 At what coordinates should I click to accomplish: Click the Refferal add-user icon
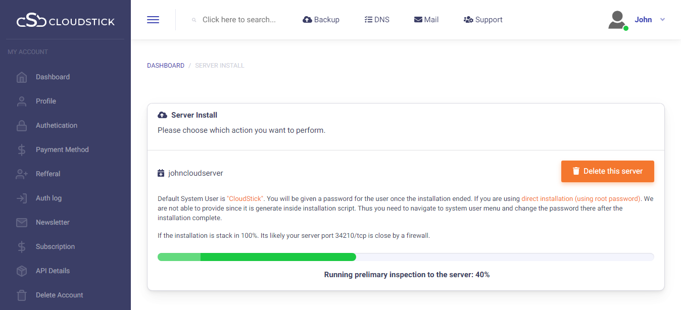click(x=22, y=174)
